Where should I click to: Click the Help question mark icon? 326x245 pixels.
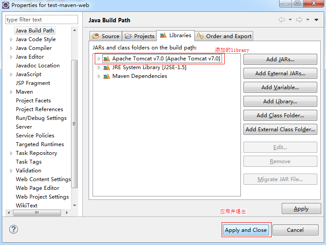[14, 229]
